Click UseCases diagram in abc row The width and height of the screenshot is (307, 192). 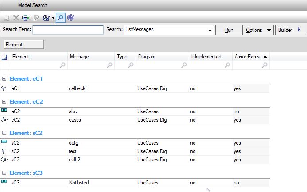(148, 111)
